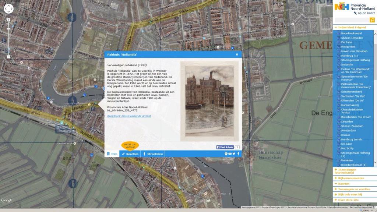Select Boterfabriek 'De Kroon'

point(356,117)
